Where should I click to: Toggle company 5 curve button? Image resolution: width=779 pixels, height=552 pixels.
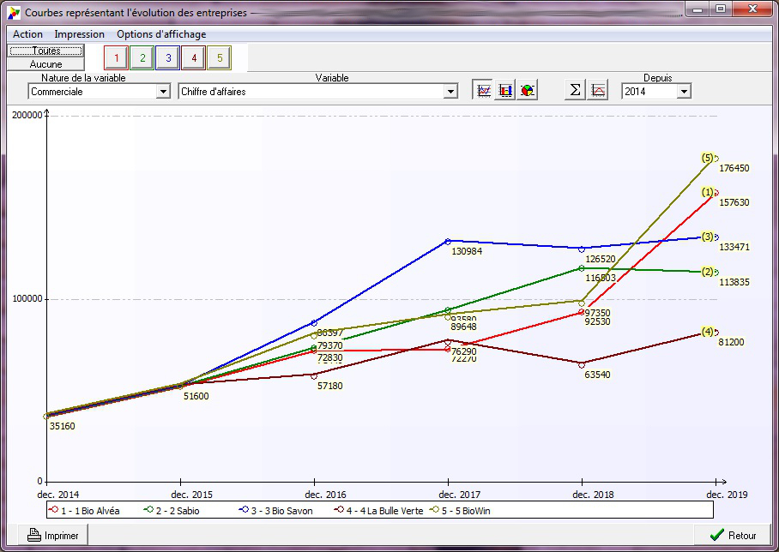point(220,58)
